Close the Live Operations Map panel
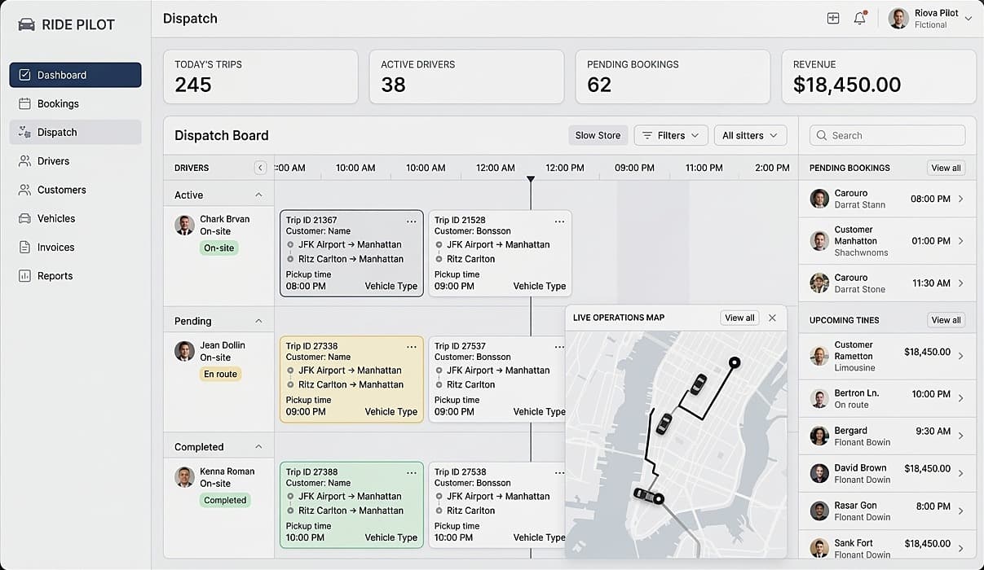 click(772, 318)
